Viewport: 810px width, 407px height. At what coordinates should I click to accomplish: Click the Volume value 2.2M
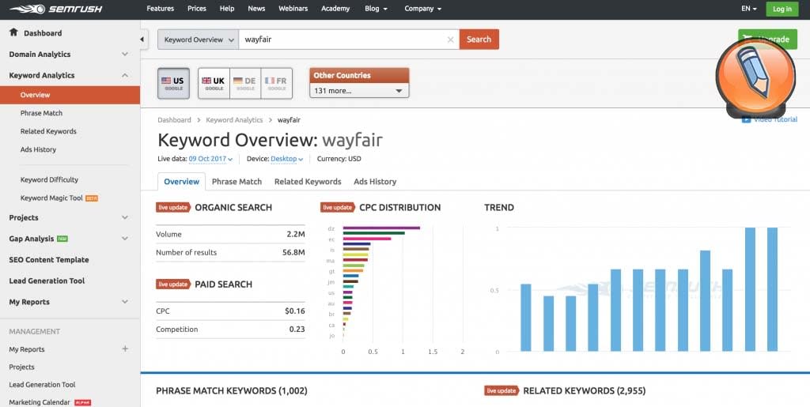click(x=296, y=234)
